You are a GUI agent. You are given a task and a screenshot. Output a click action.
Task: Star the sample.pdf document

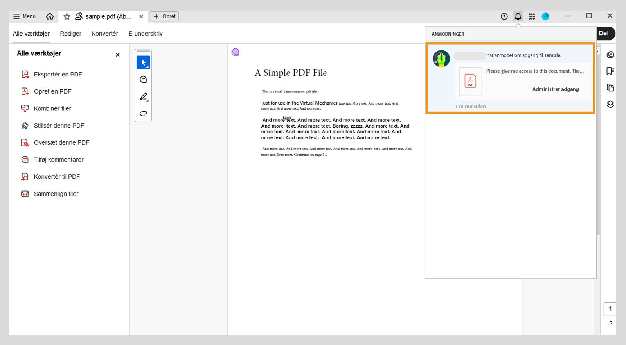pyautogui.click(x=67, y=16)
